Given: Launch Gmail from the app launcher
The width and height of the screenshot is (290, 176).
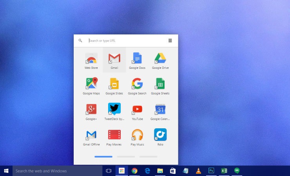Looking at the screenshot, I should [114, 61].
